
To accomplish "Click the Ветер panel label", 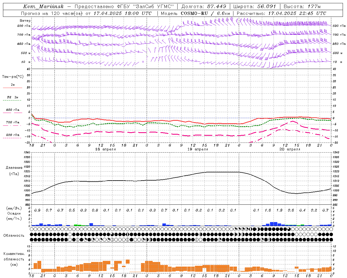I will (25, 21).
